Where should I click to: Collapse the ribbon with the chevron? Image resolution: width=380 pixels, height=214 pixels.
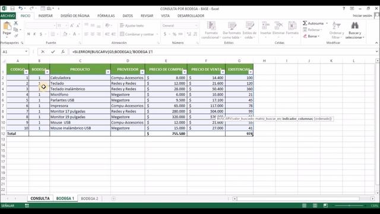click(x=376, y=43)
